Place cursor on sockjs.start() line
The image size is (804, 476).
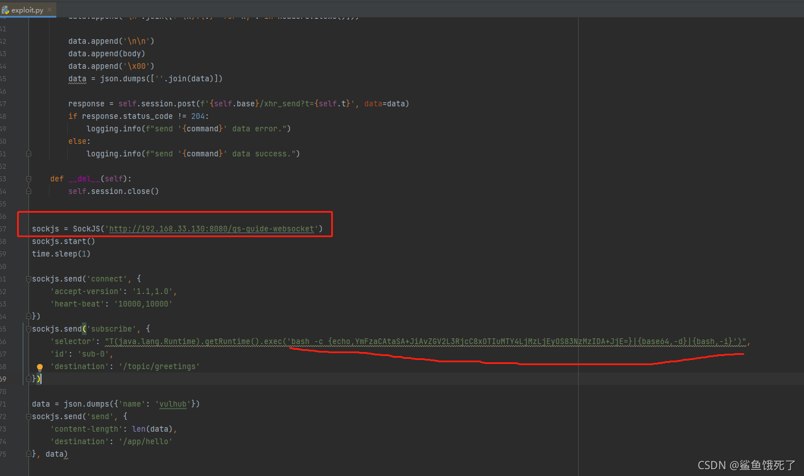click(63, 241)
